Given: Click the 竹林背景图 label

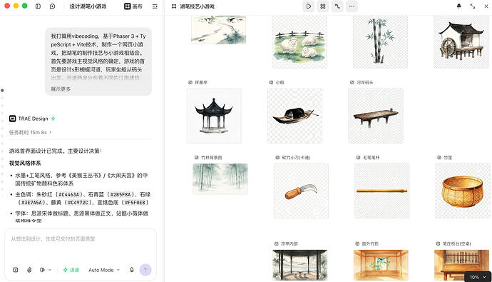Looking at the screenshot, I should click(211, 157).
